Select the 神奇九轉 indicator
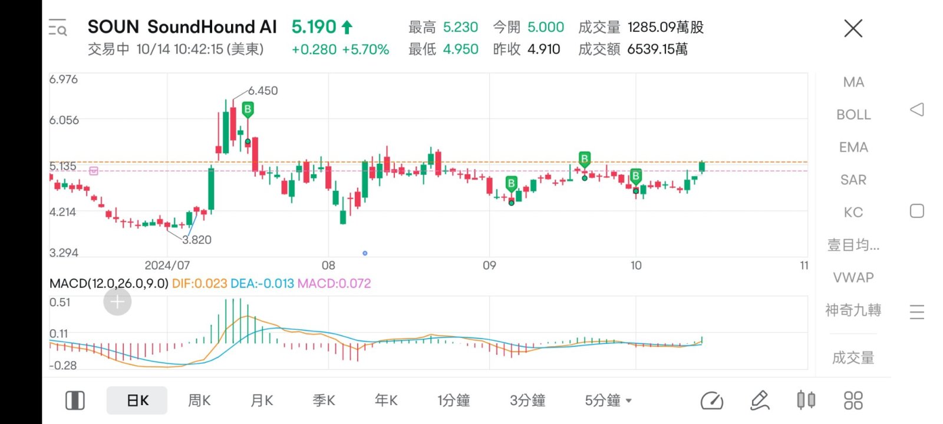 (853, 310)
